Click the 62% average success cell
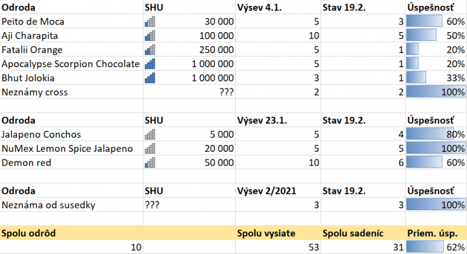The width and height of the screenshot is (467, 254). pos(436,247)
